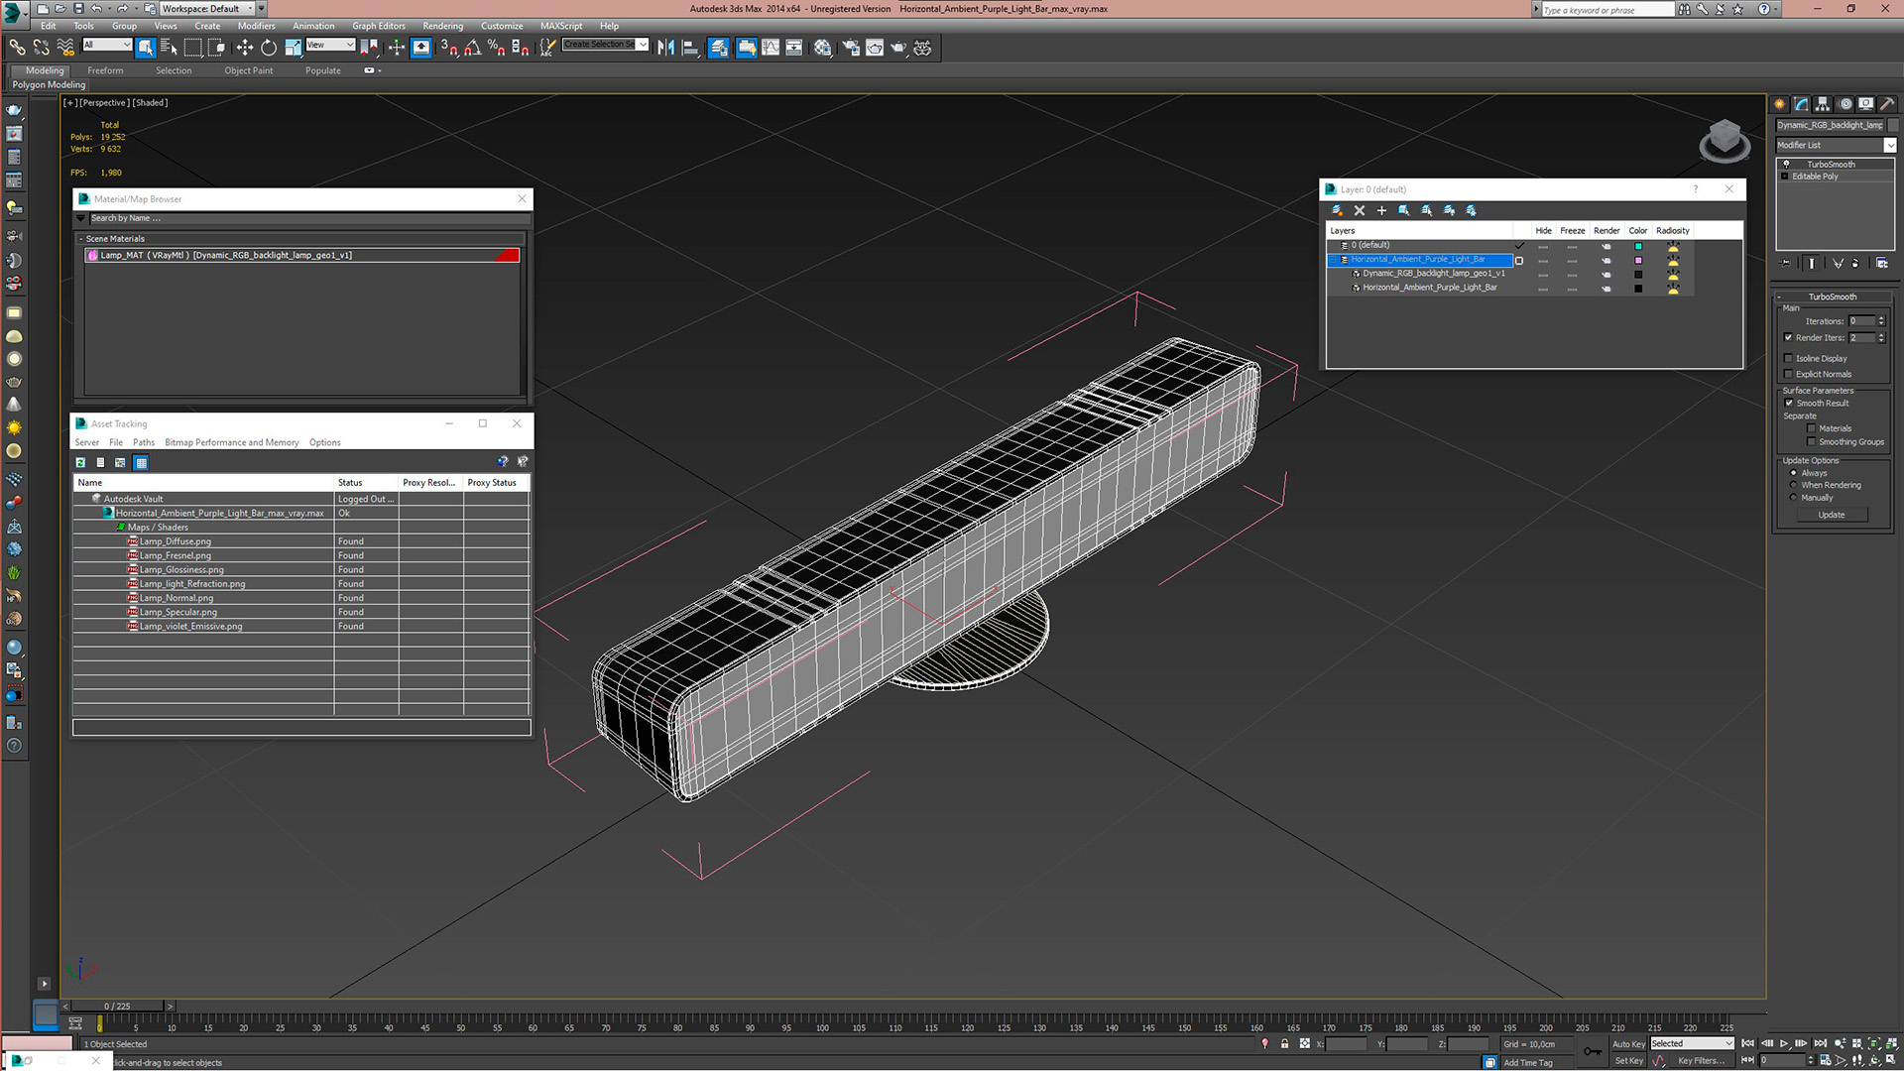Click the Mirror tool icon
This screenshot has width=1904, height=1071.
click(x=666, y=47)
